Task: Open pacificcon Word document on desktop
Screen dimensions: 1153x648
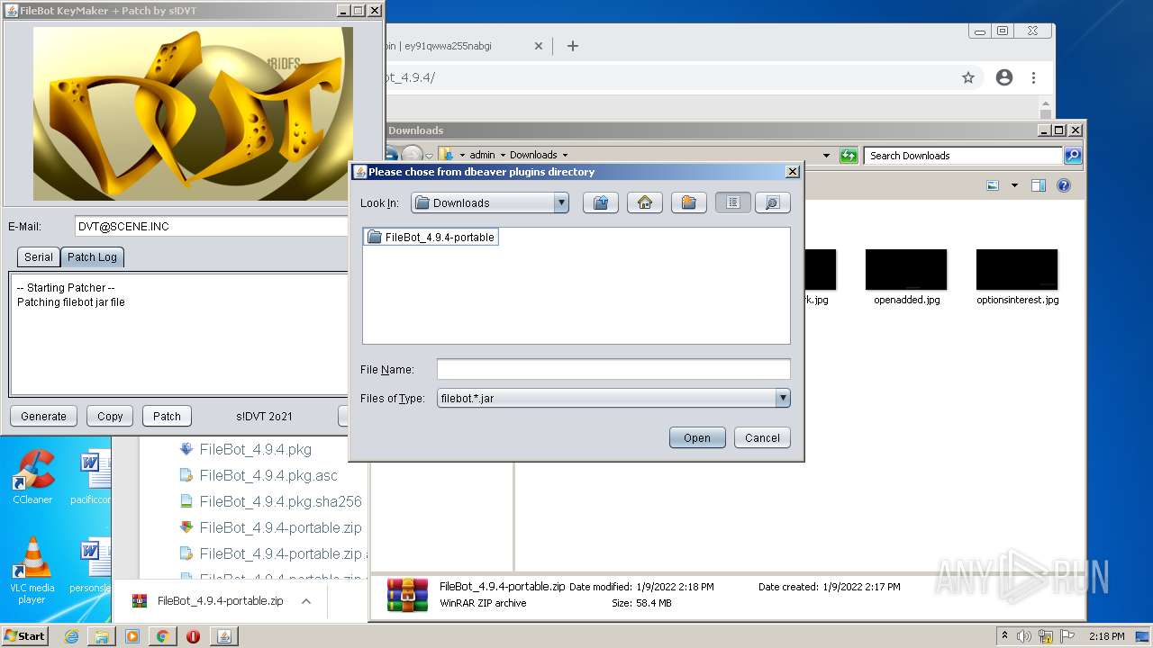Action: point(90,478)
